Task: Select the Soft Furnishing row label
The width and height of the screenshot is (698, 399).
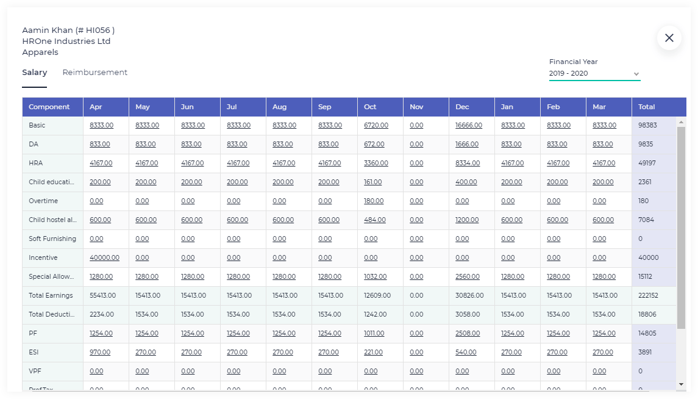Action: [52, 239]
